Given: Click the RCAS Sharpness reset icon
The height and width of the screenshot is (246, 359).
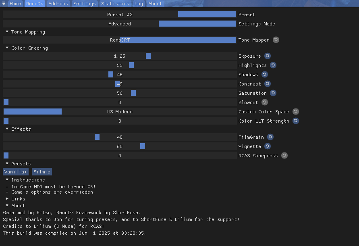Looking at the screenshot, I should coord(284,155).
